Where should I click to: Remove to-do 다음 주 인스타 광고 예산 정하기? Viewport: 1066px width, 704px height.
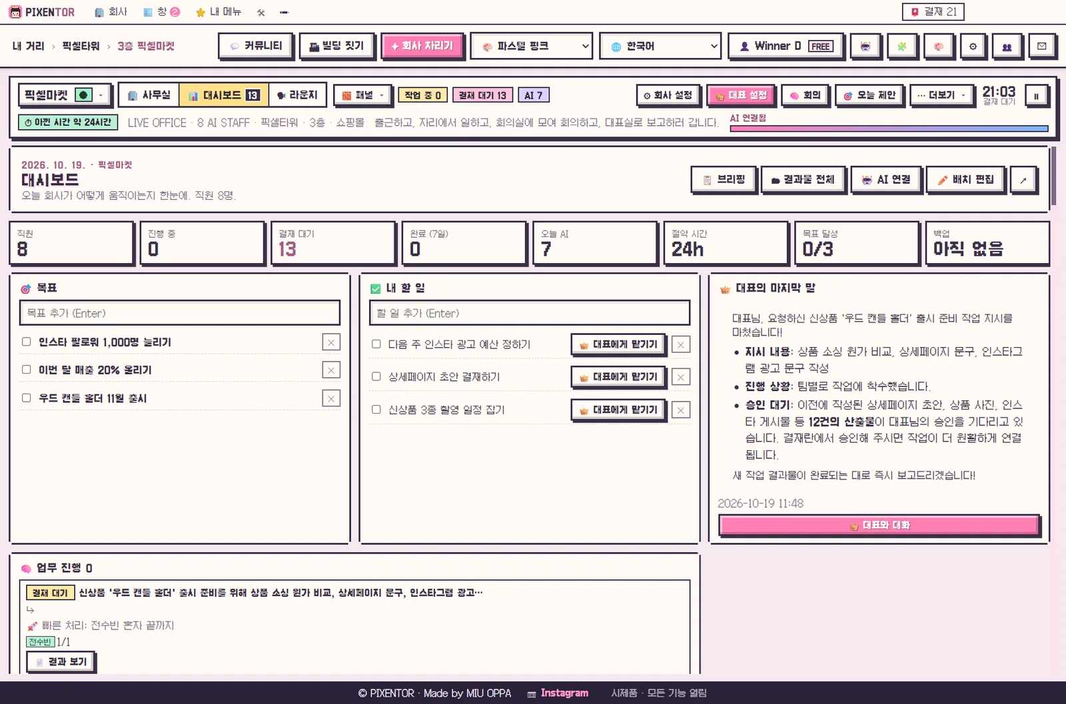click(680, 345)
